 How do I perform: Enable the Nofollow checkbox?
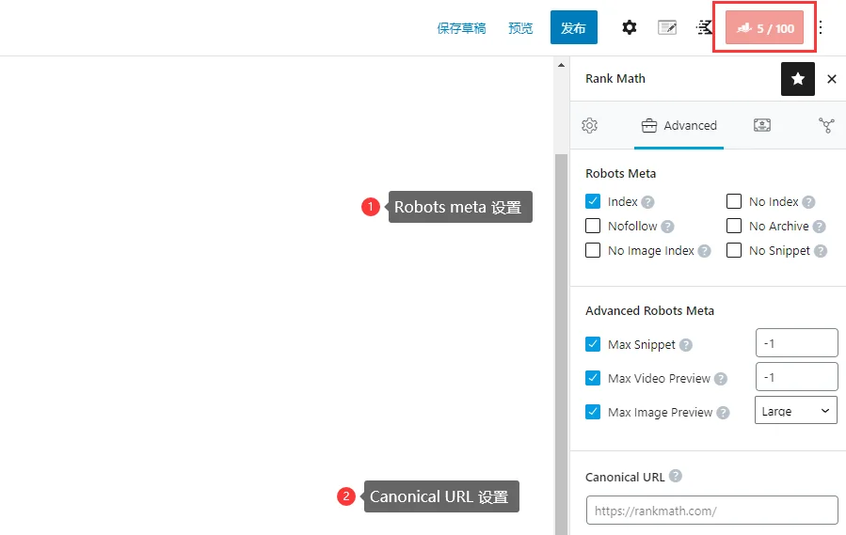click(x=593, y=226)
